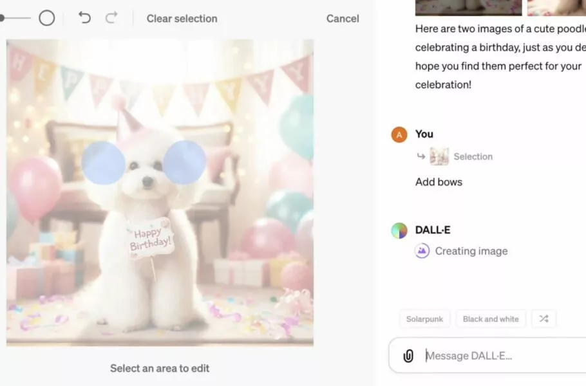Click the reply arrow beside Selection
Viewport: 586px width, 386px height.
tap(421, 156)
